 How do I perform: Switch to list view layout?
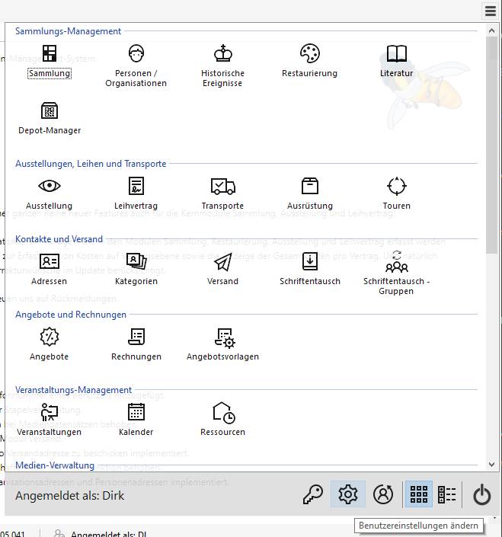[x=446, y=494]
